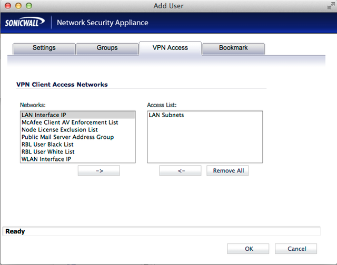Screen dimensions: 337x265
Task: Zoom window using the green button
Action: click(x=29, y=6)
